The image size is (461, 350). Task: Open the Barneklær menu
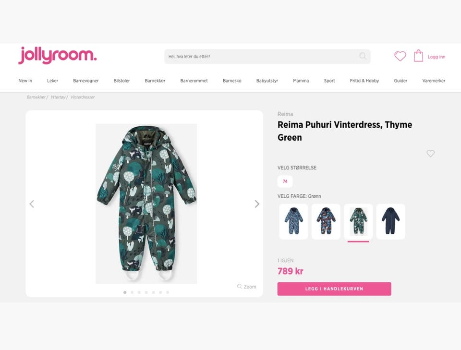click(155, 81)
